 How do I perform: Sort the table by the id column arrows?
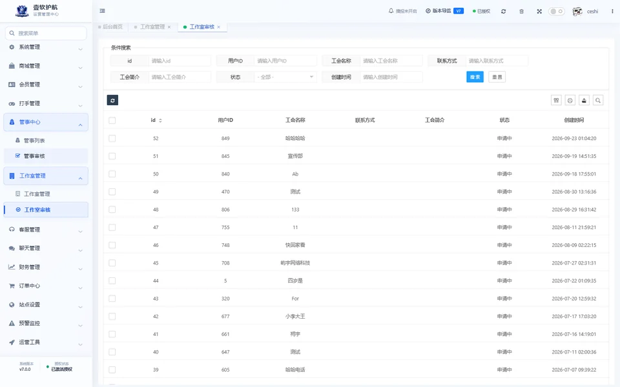pos(160,121)
